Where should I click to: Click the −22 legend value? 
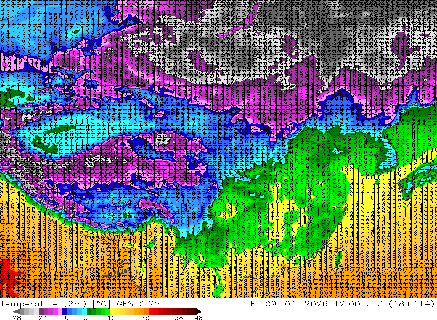tap(40, 318)
